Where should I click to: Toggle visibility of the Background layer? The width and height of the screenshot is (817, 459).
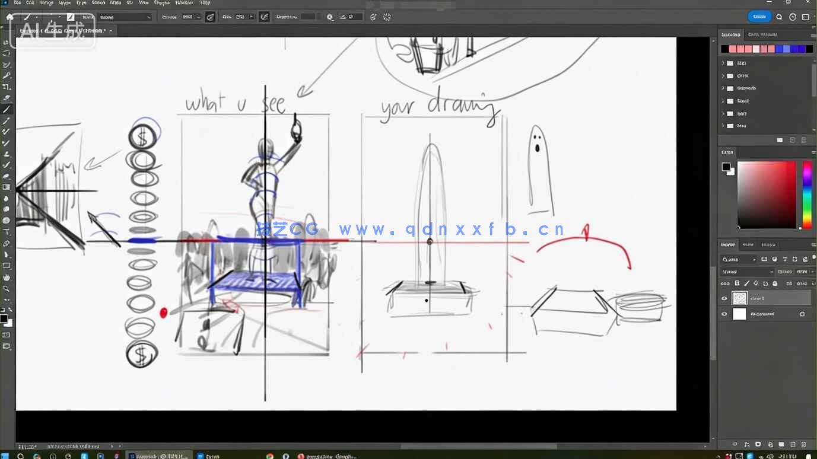pos(724,314)
